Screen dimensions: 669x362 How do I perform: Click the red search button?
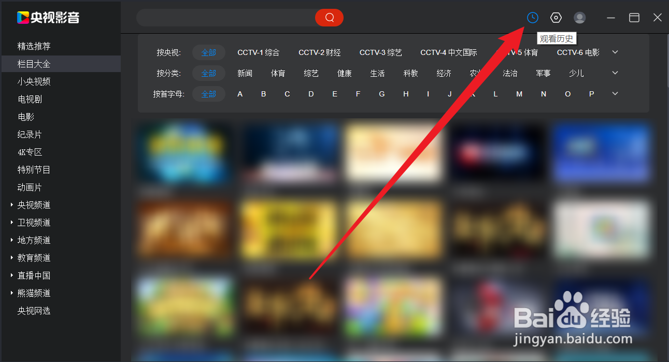tap(330, 18)
